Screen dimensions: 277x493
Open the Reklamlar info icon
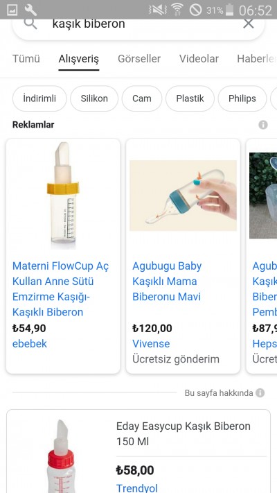pyautogui.click(x=263, y=125)
